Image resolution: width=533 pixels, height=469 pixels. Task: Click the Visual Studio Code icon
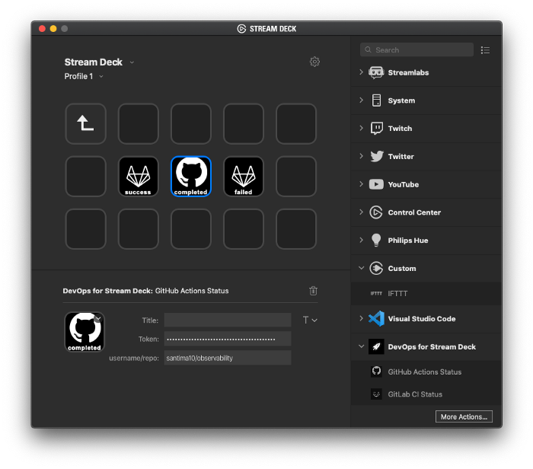[377, 319]
